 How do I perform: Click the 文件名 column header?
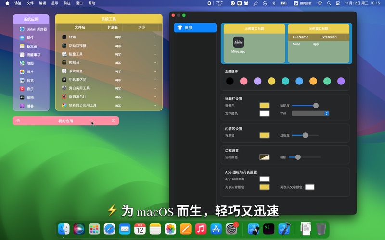tap(80, 27)
